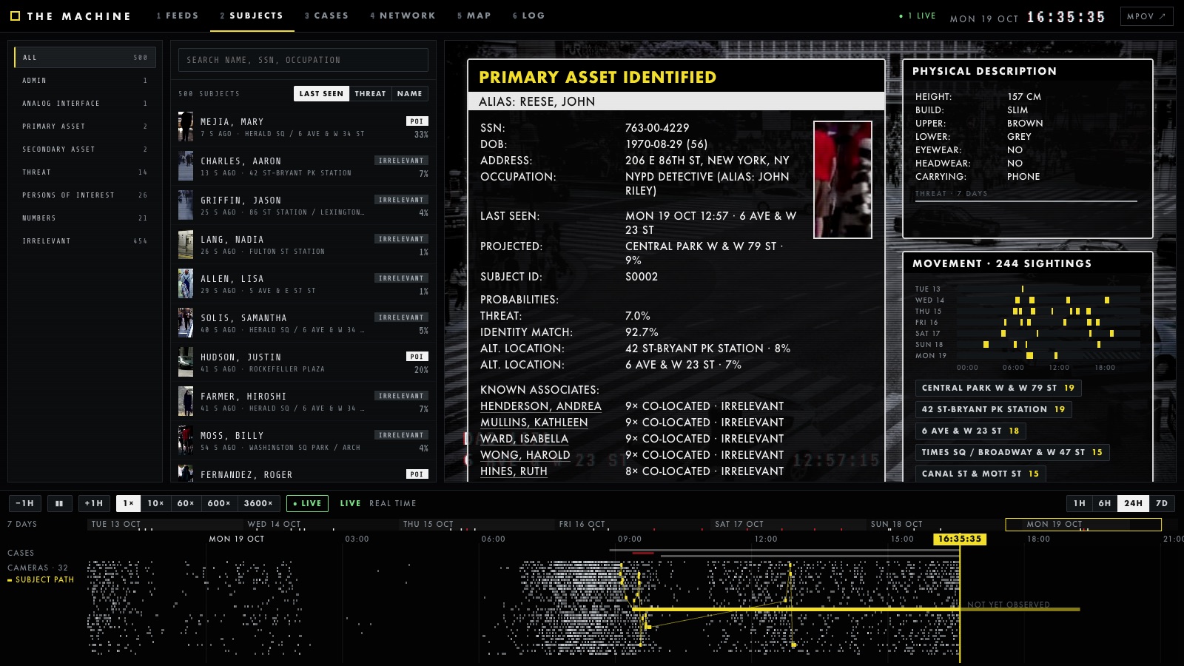Image resolution: width=1184 pixels, height=666 pixels.
Task: Select the Times Sq / Broadway & W 47 St chip
Action: coord(1012,452)
